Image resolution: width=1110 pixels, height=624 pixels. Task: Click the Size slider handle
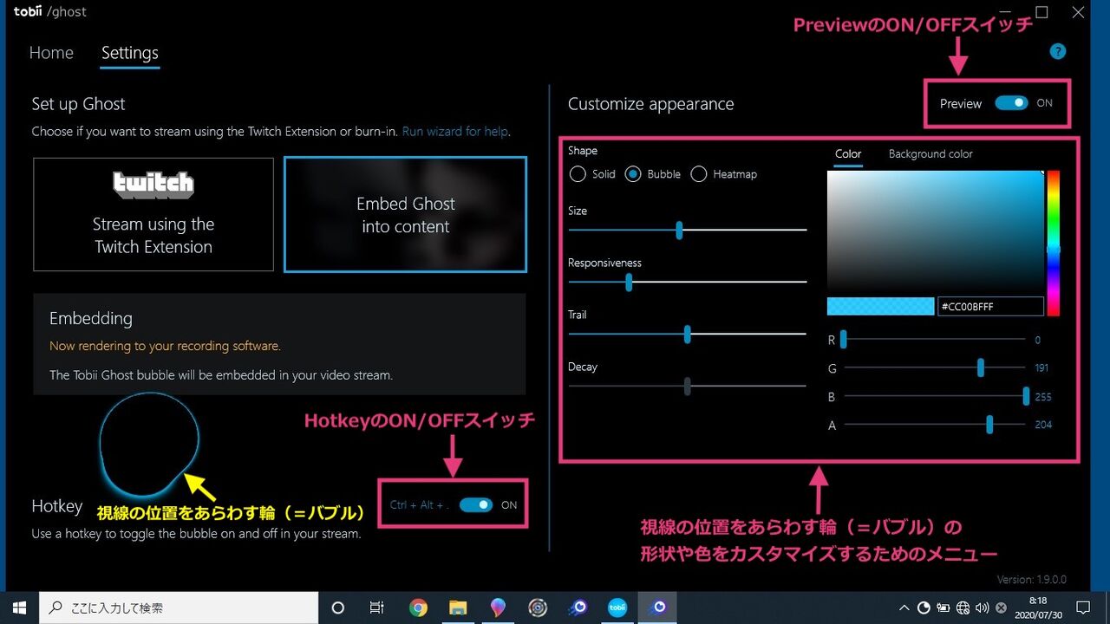click(679, 230)
